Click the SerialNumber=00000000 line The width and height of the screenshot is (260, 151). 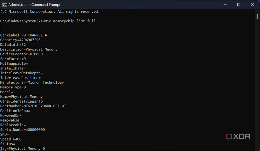pos(22,130)
